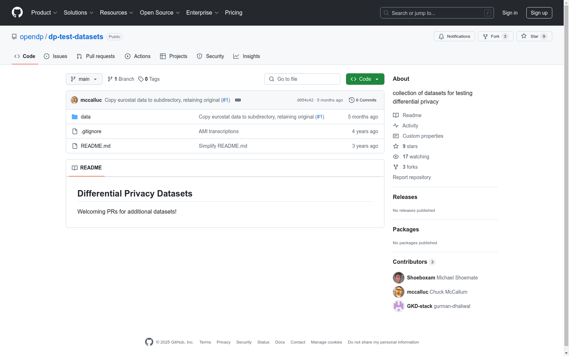Viewport: 569px width, 356px height.
Task: Expand the Resources menu
Action: (117, 13)
